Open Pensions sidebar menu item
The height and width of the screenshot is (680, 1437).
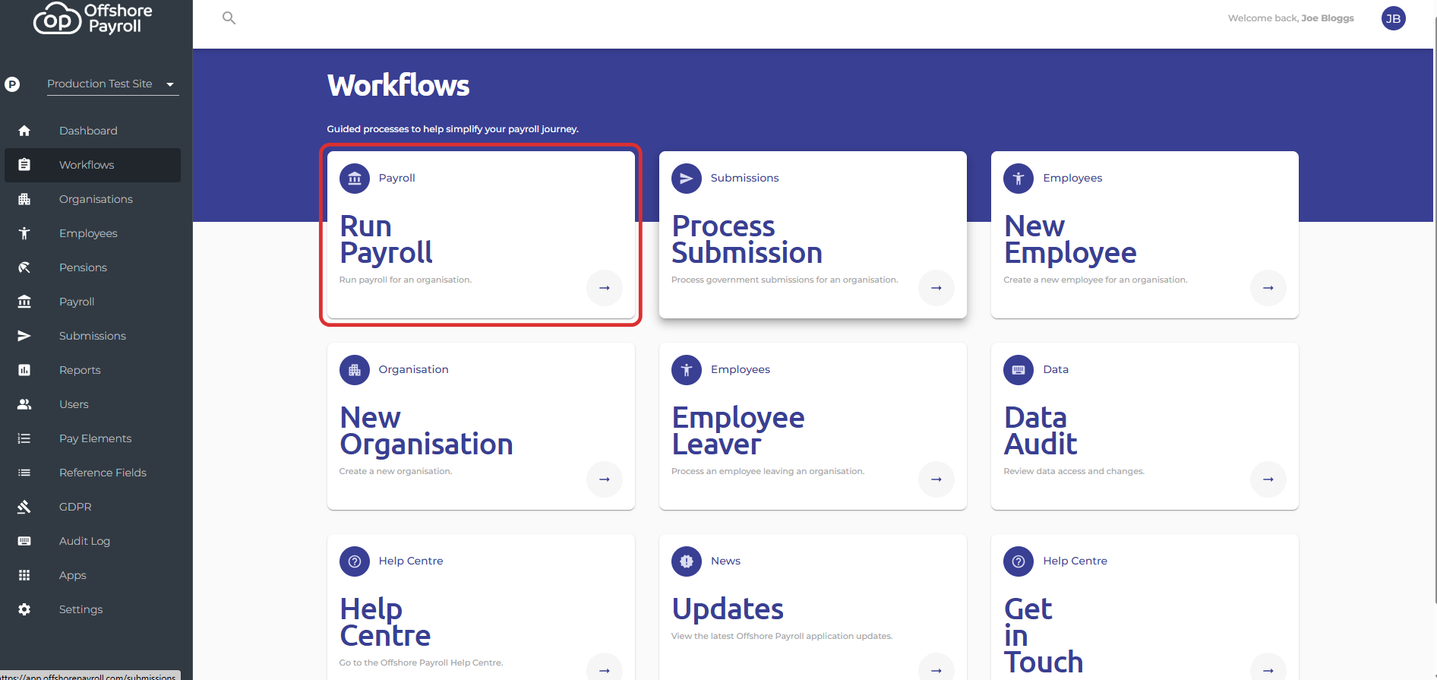pyautogui.click(x=93, y=267)
